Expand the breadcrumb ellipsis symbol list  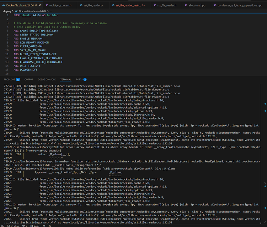click(x=50, y=11)
